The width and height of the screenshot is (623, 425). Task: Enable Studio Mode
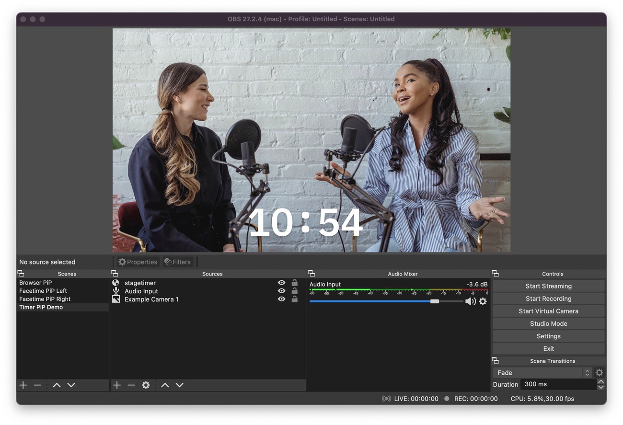pyautogui.click(x=548, y=323)
